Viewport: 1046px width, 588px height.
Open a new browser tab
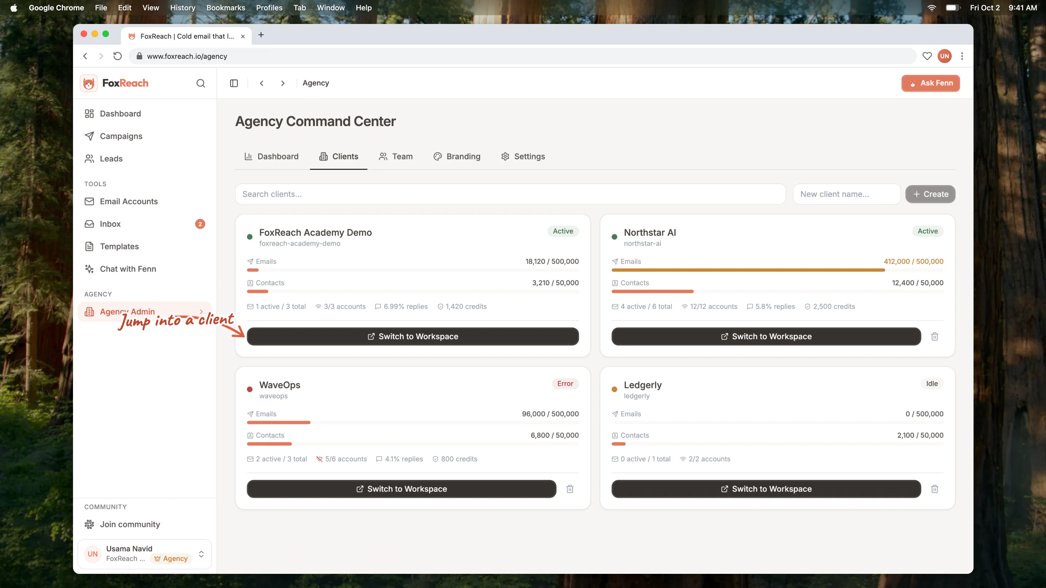click(261, 35)
